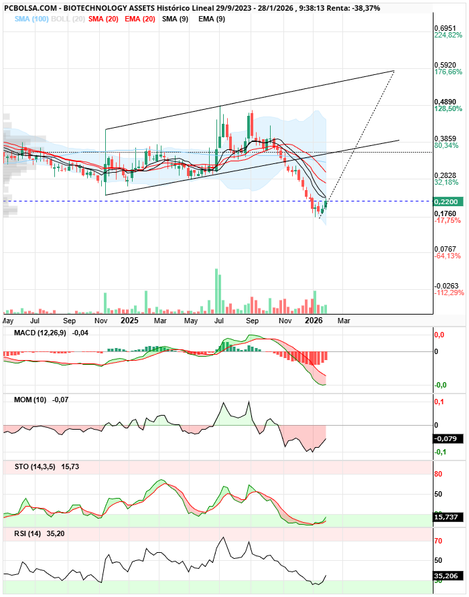Viewport: 469px width, 597px height.
Task: Select the STO (14,3,5) indicator label
Action: [36, 466]
